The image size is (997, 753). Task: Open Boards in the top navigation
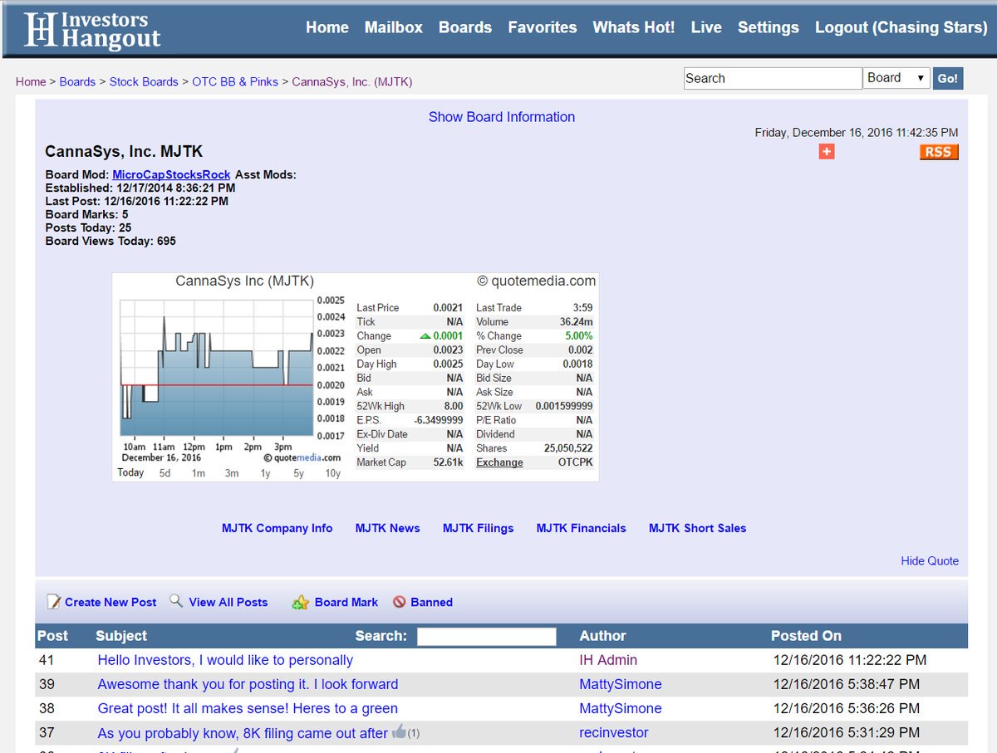[x=465, y=27]
